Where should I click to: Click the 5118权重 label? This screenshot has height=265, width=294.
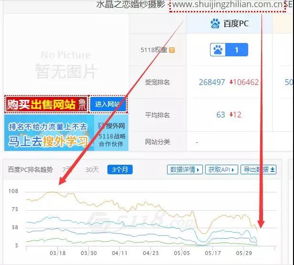click(154, 50)
